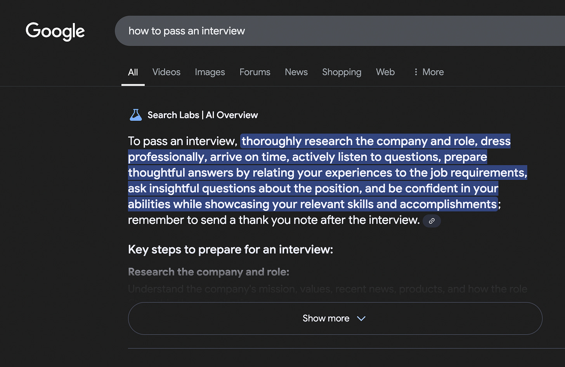Click the Search Labs flask icon
Image resolution: width=565 pixels, height=367 pixels.
click(x=135, y=115)
